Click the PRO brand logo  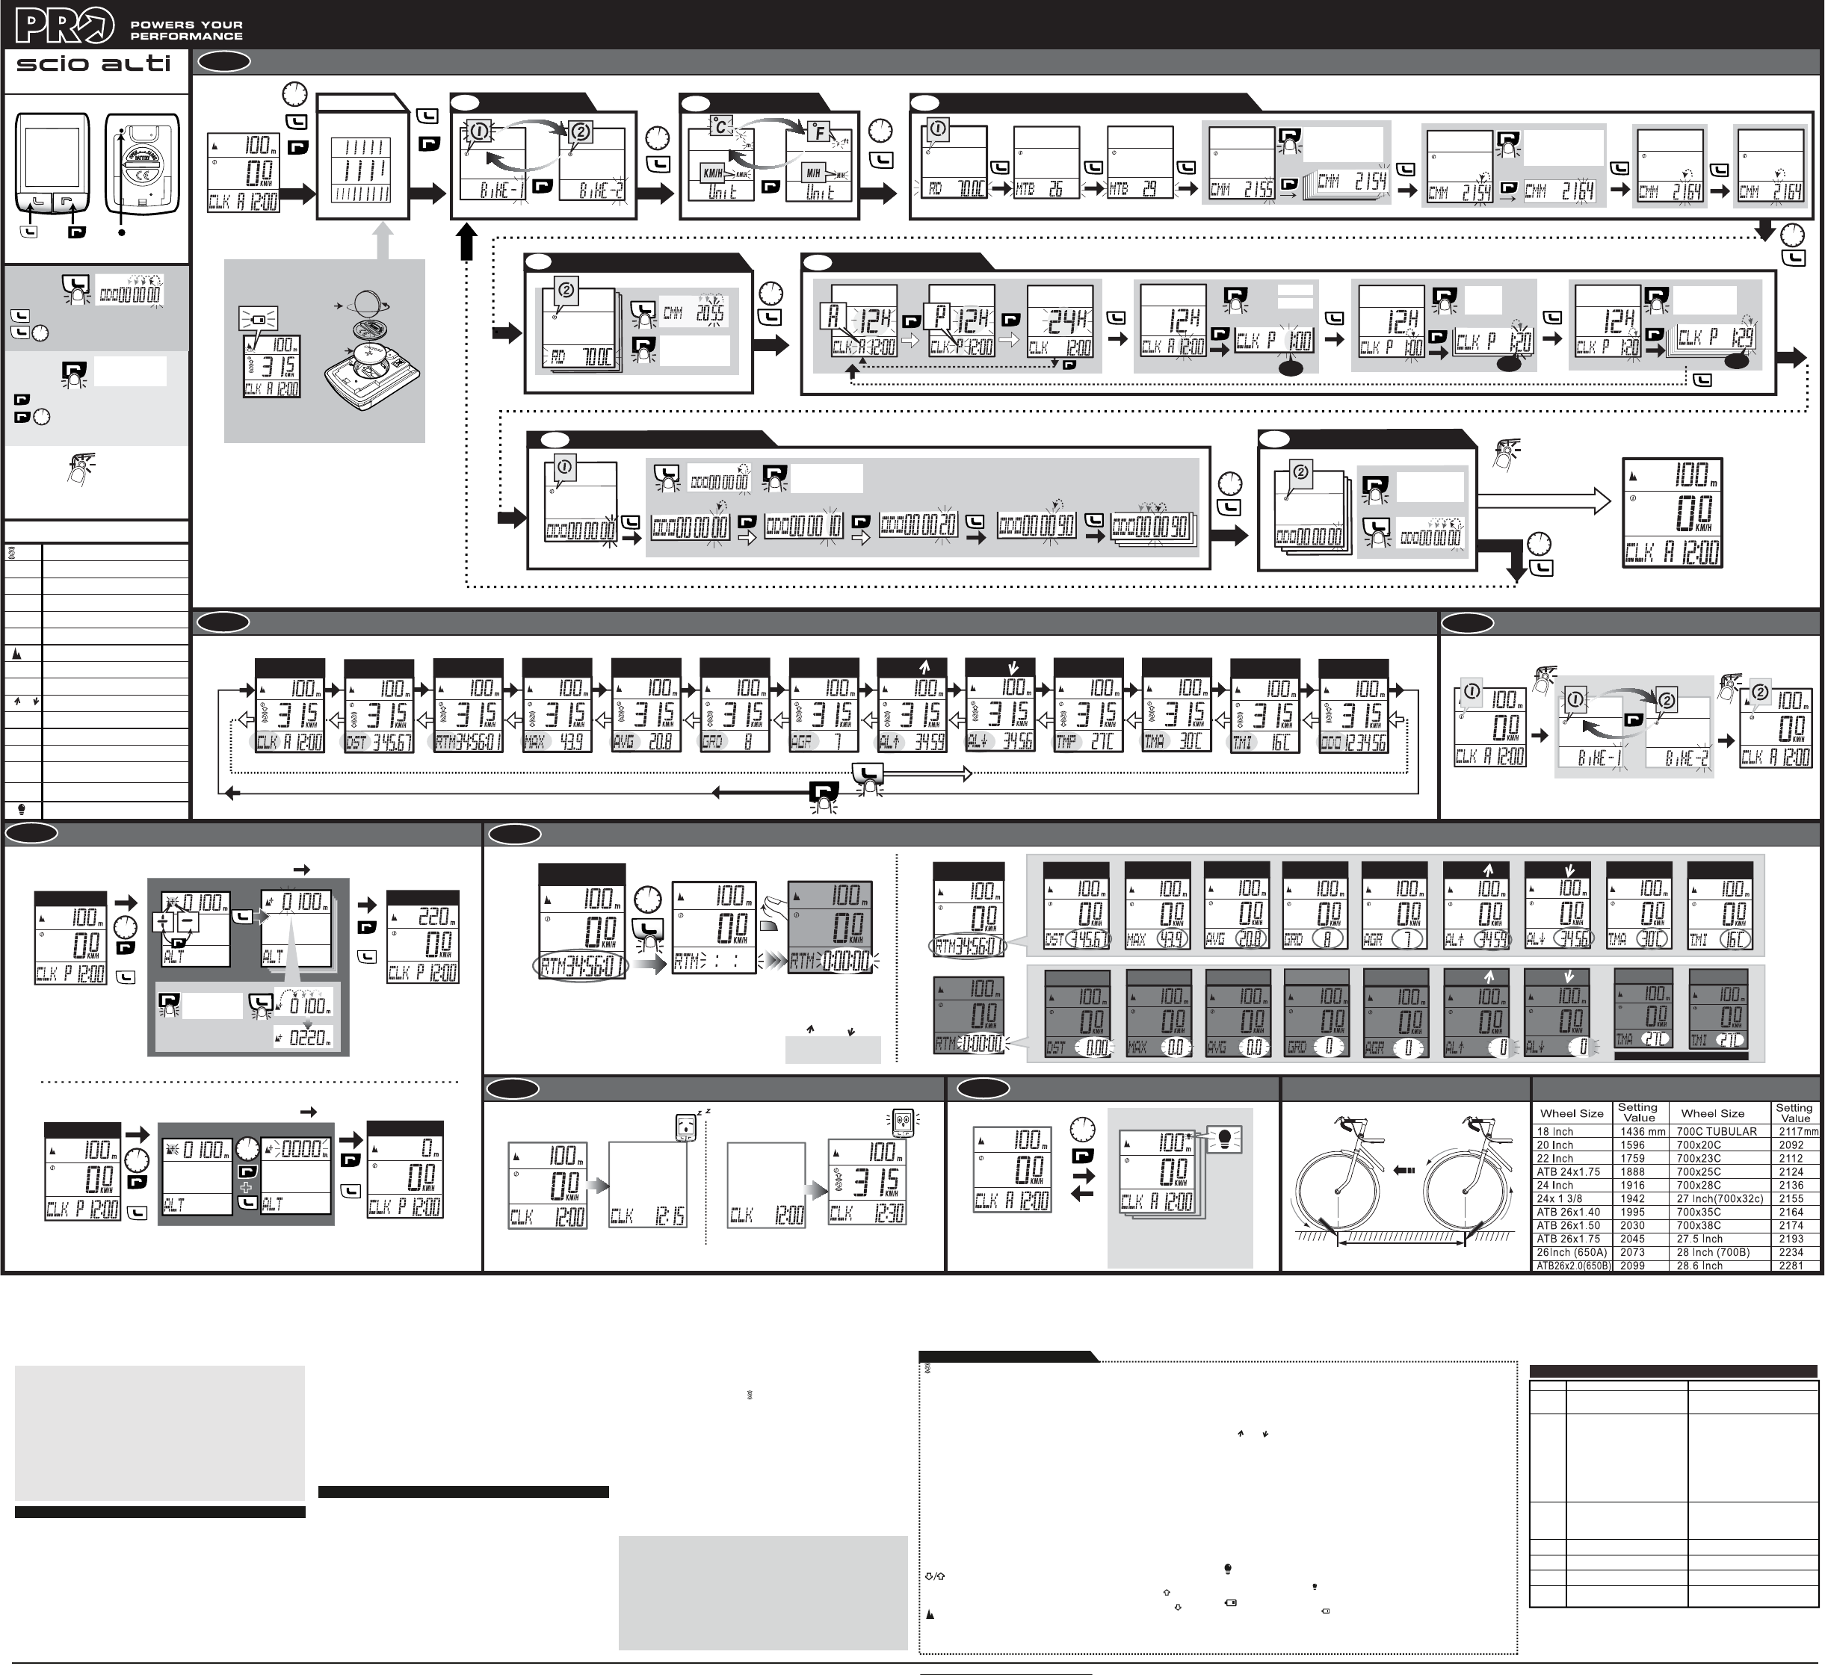[x=65, y=25]
